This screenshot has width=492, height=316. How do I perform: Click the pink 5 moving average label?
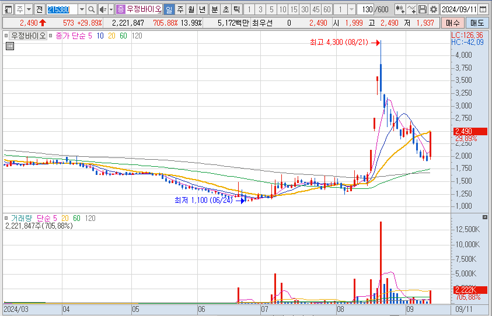point(90,36)
